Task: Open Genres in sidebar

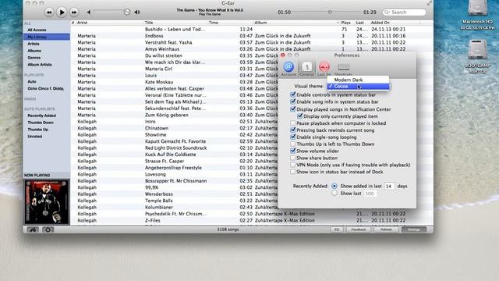Action: coord(34,58)
